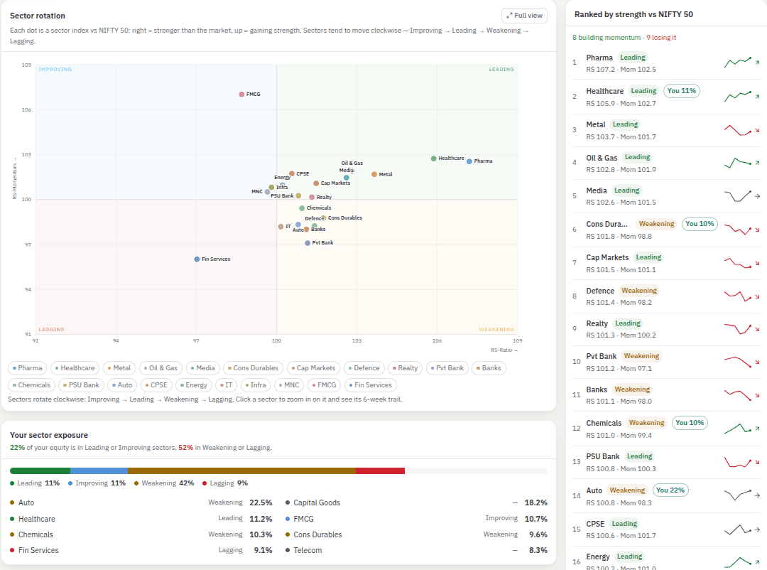Click the Pvt Bank sparkline chart
Image resolution: width=767 pixels, height=570 pixels.
[738, 362]
